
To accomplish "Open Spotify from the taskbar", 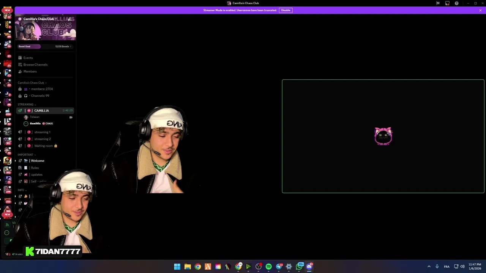I will [269, 267].
